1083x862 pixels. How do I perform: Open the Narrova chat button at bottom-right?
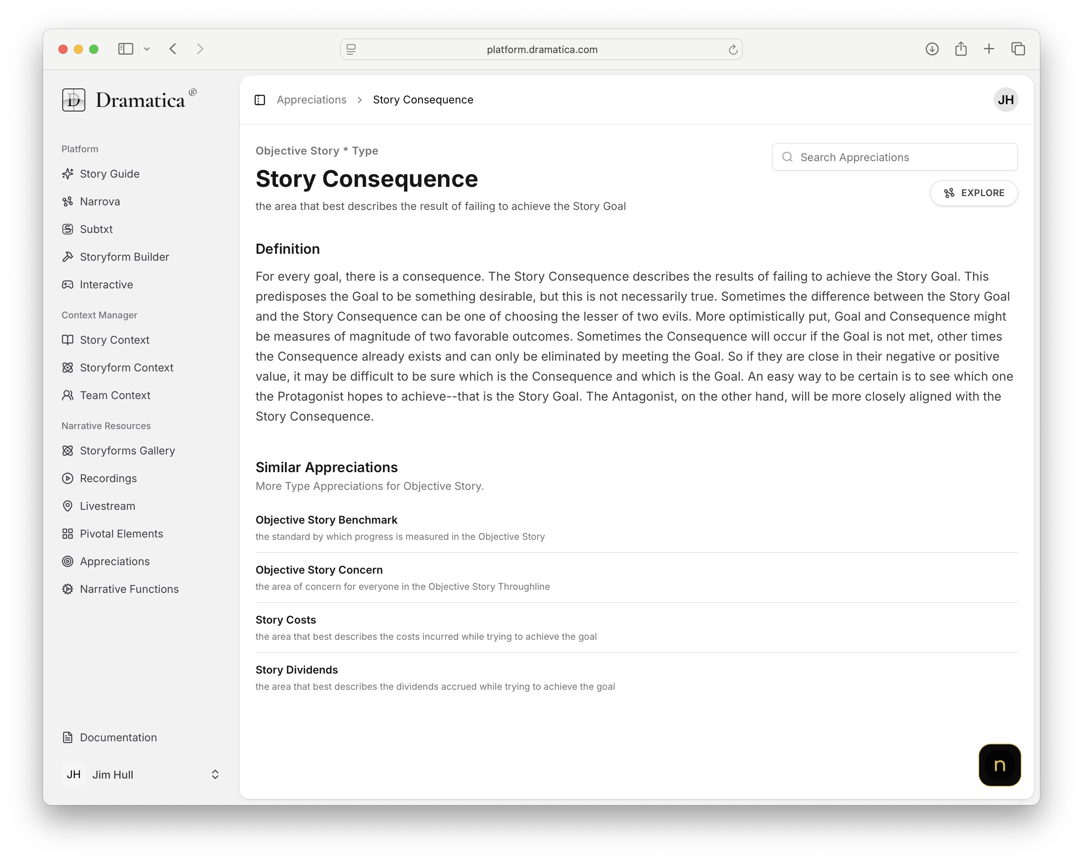(999, 765)
